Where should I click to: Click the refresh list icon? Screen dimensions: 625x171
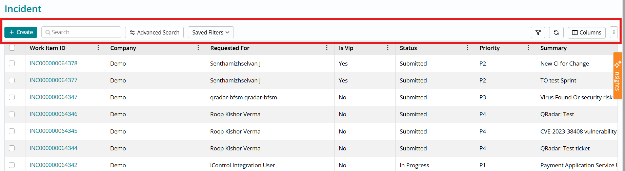click(556, 32)
